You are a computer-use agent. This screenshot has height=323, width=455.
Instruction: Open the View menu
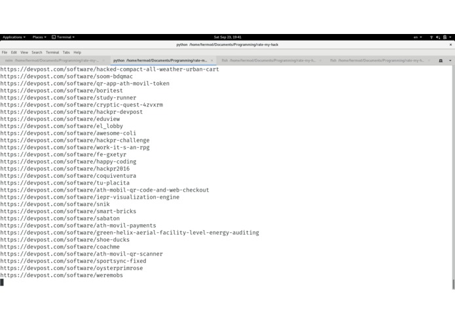point(24,52)
